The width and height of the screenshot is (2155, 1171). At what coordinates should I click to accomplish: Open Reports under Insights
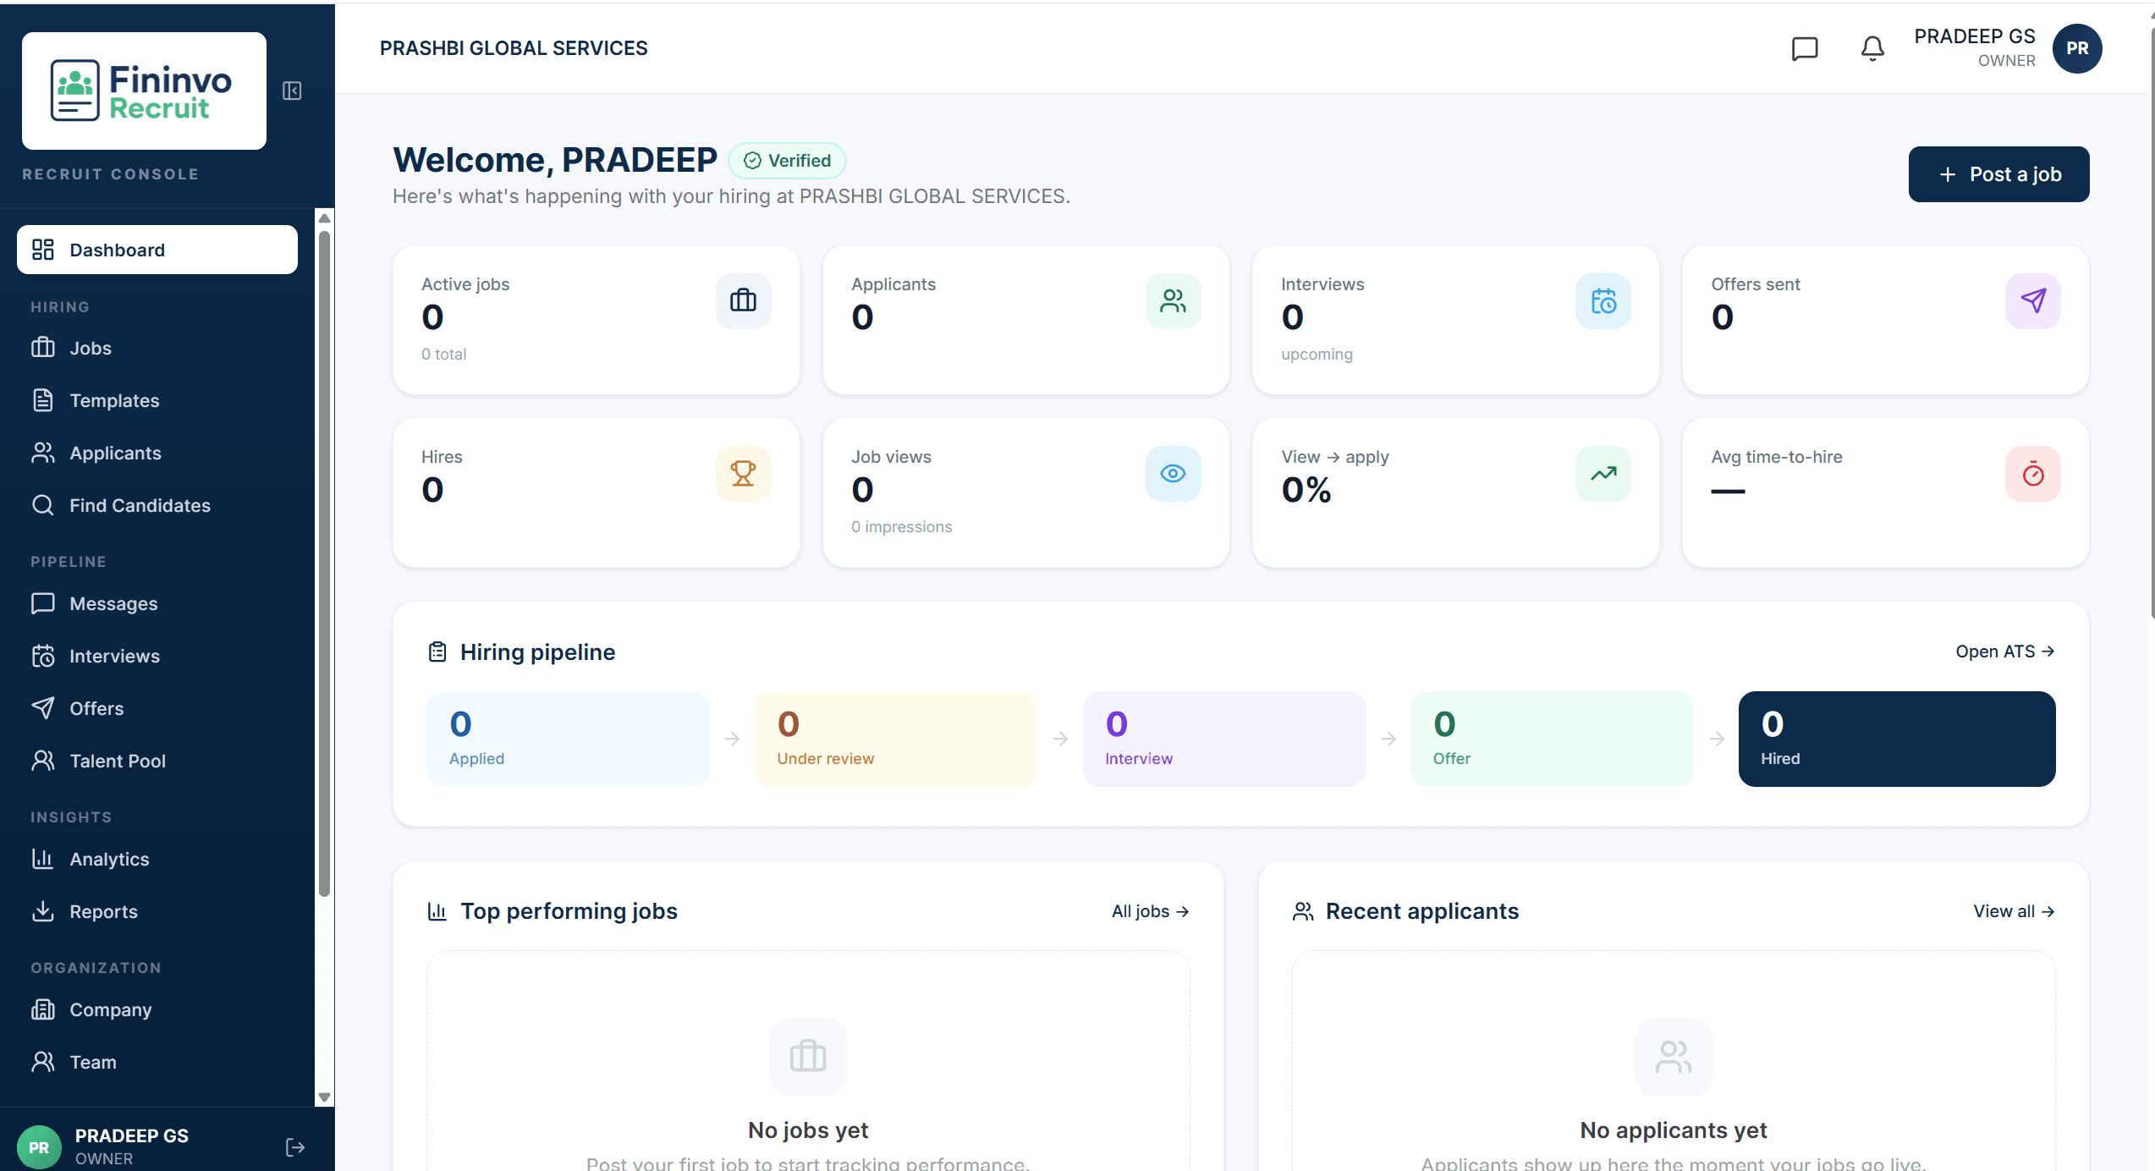click(x=157, y=911)
